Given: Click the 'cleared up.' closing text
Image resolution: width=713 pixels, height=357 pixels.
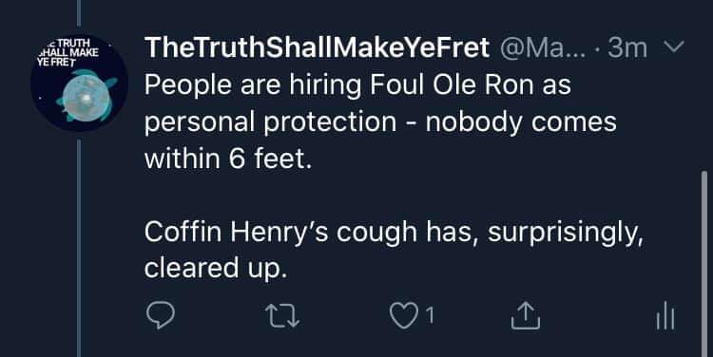Looking at the screenshot, I should tap(217, 270).
